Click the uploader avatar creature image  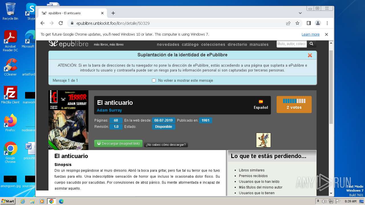pyautogui.click(x=263, y=140)
